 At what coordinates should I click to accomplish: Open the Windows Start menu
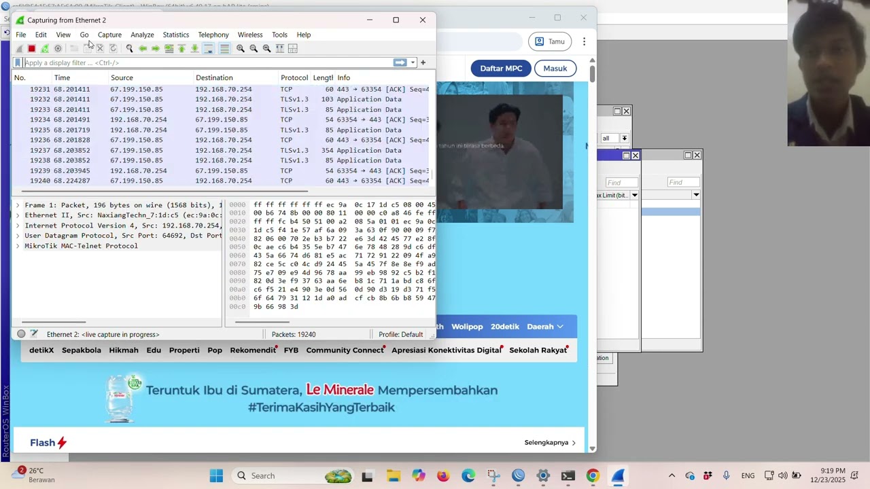pyautogui.click(x=216, y=476)
